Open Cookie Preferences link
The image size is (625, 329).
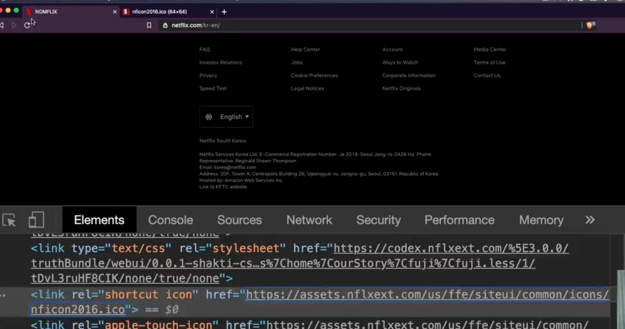point(314,76)
